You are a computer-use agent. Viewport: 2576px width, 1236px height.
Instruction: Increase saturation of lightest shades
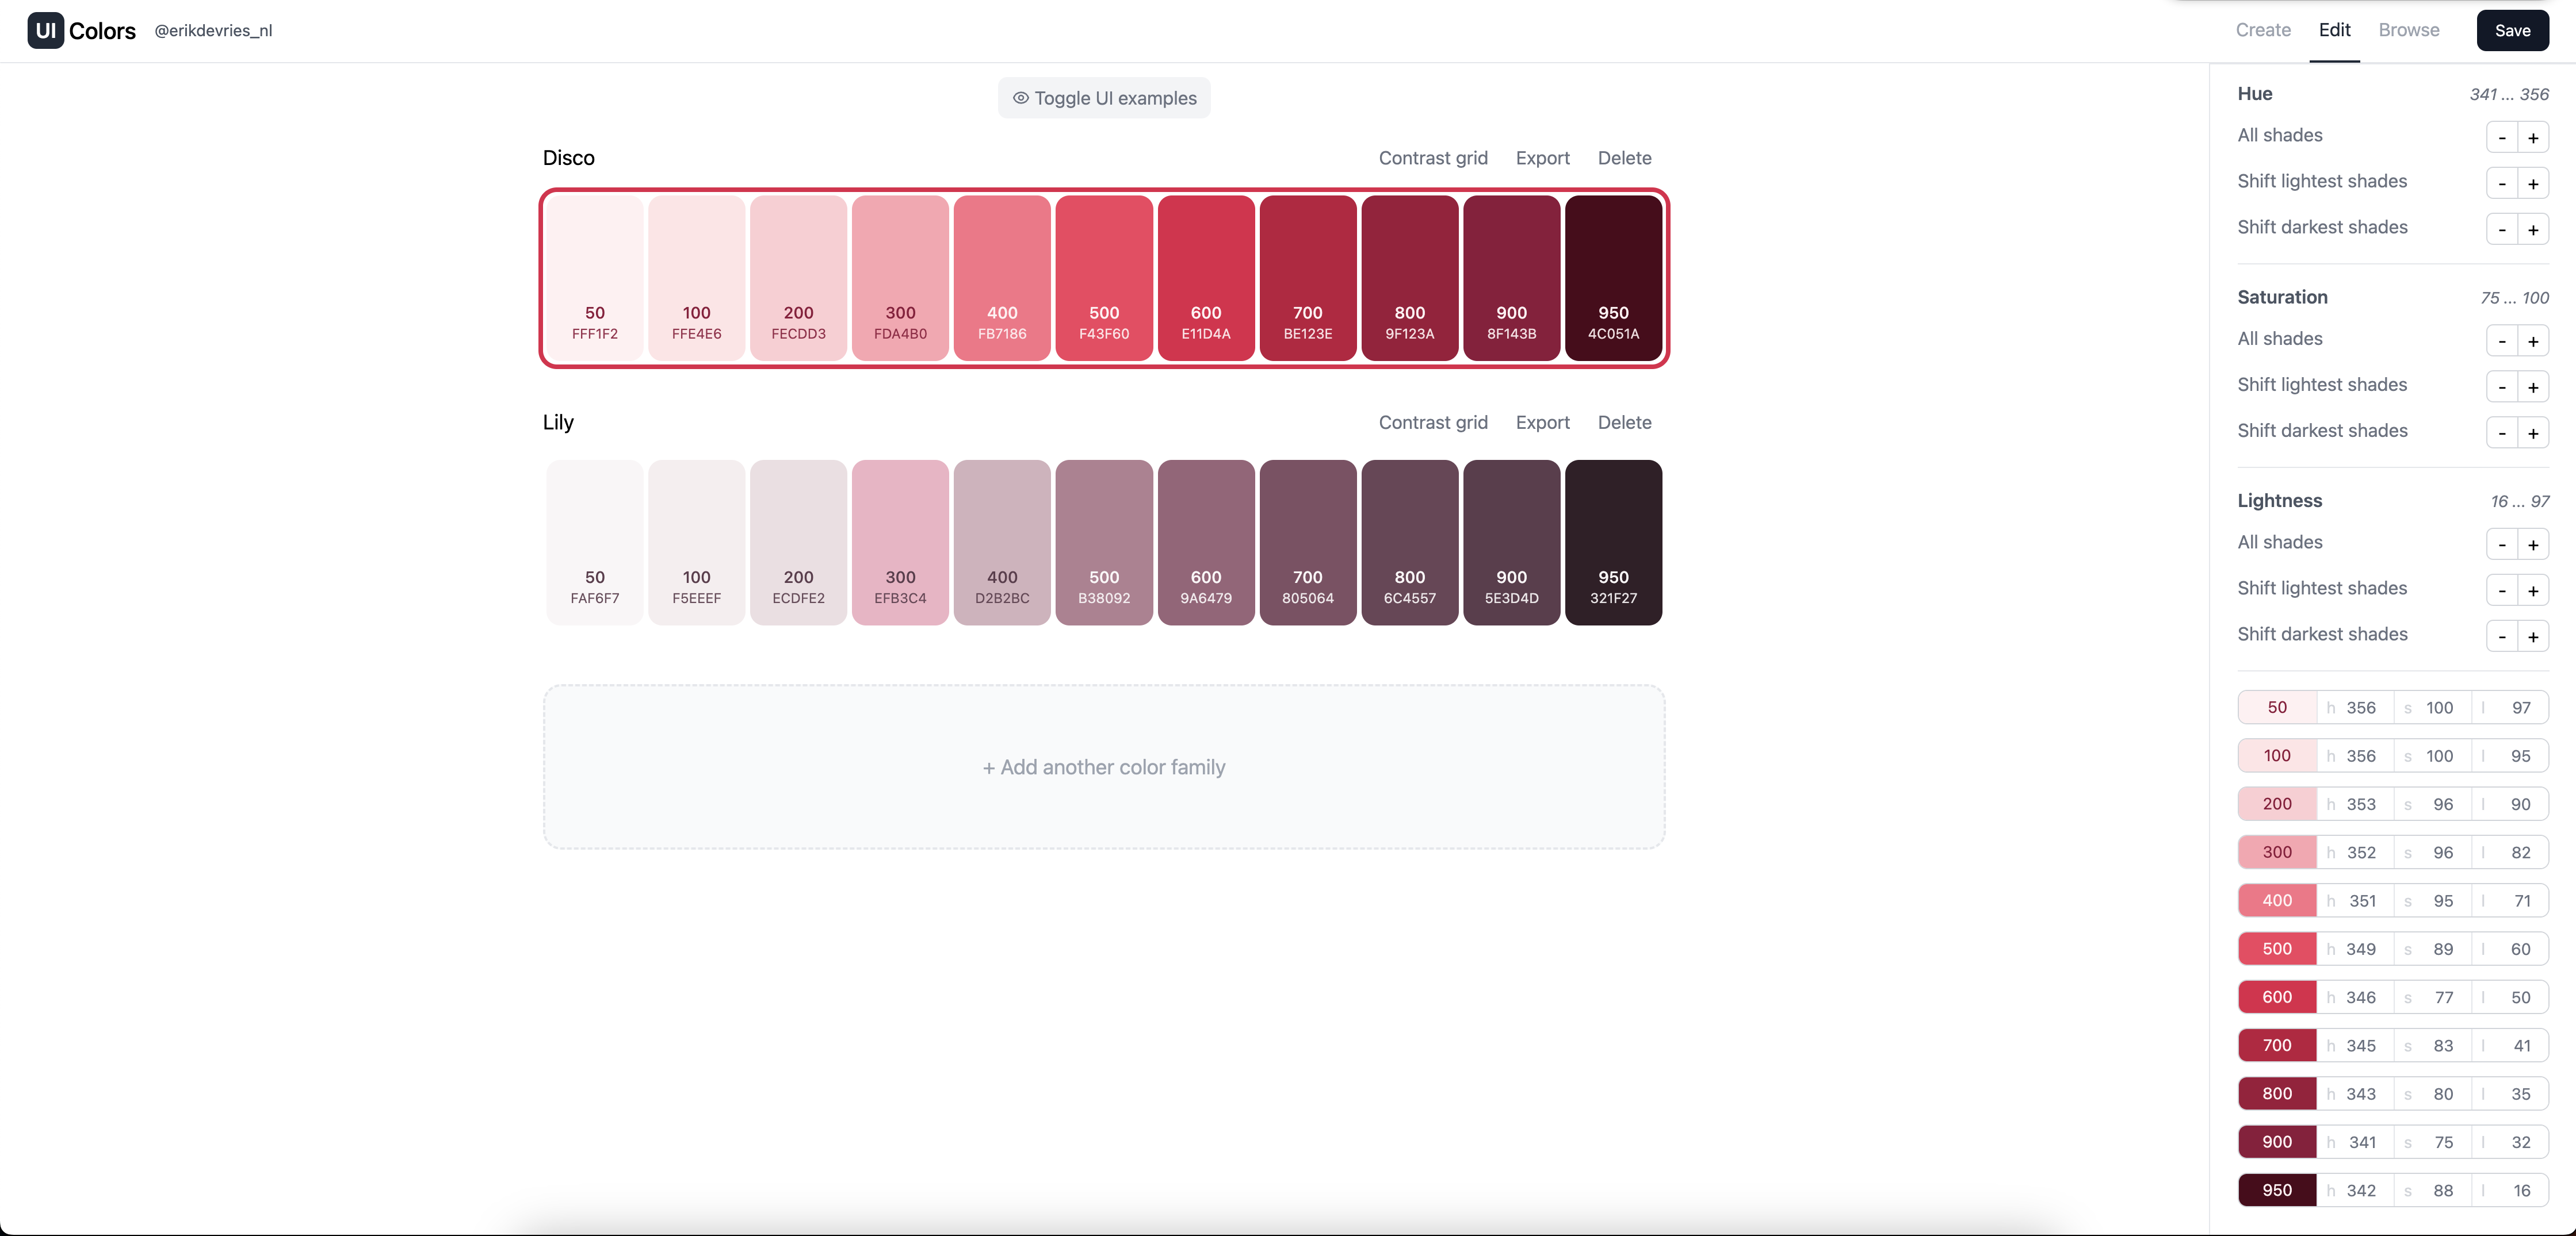coord(2533,387)
